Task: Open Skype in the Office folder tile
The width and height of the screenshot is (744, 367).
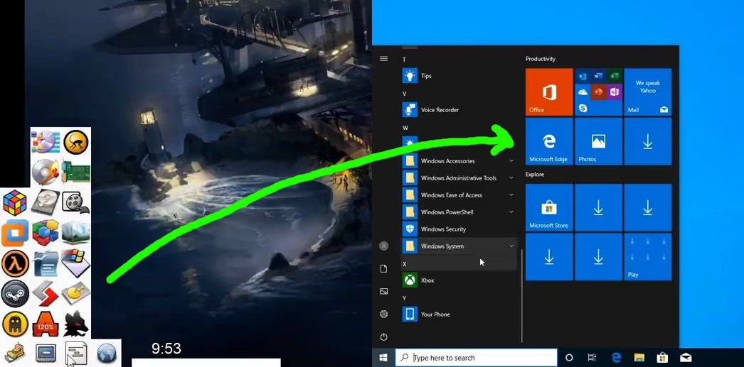Action: (583, 108)
